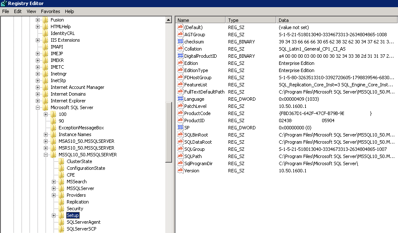Image resolution: width=398 pixels, height=233 pixels.
Task: Click the folder icon of the Setup key
Action: click(62, 215)
